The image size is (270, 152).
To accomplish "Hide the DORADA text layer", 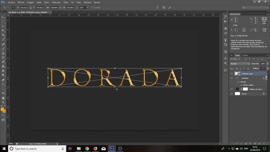I will point(232,78).
